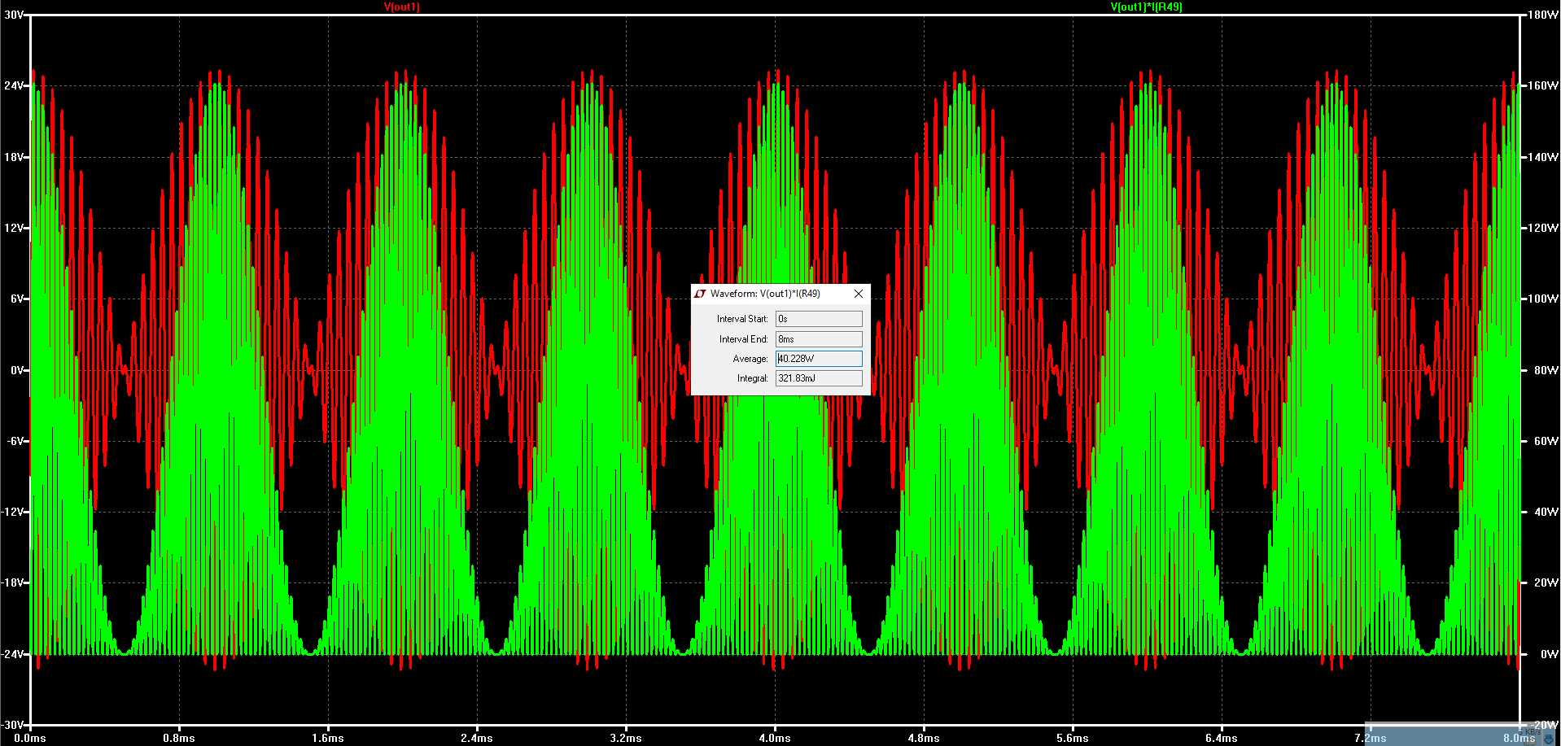The width and height of the screenshot is (1561, 746).
Task: Close the Waveform V(out1)*I(R49) dialog
Action: (858, 294)
